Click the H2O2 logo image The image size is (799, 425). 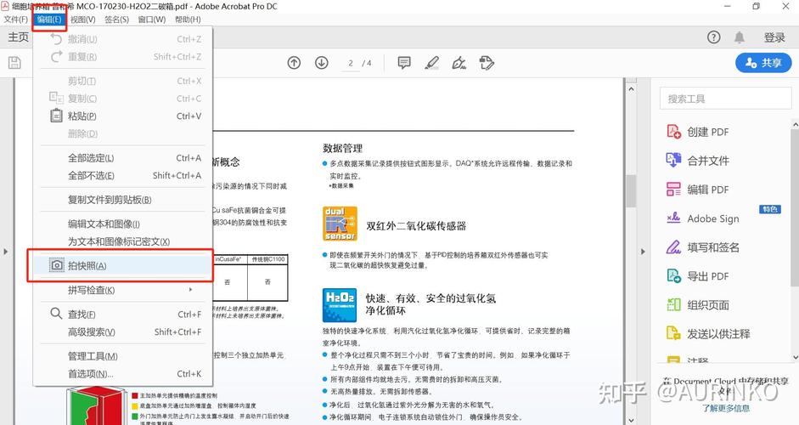tap(340, 305)
